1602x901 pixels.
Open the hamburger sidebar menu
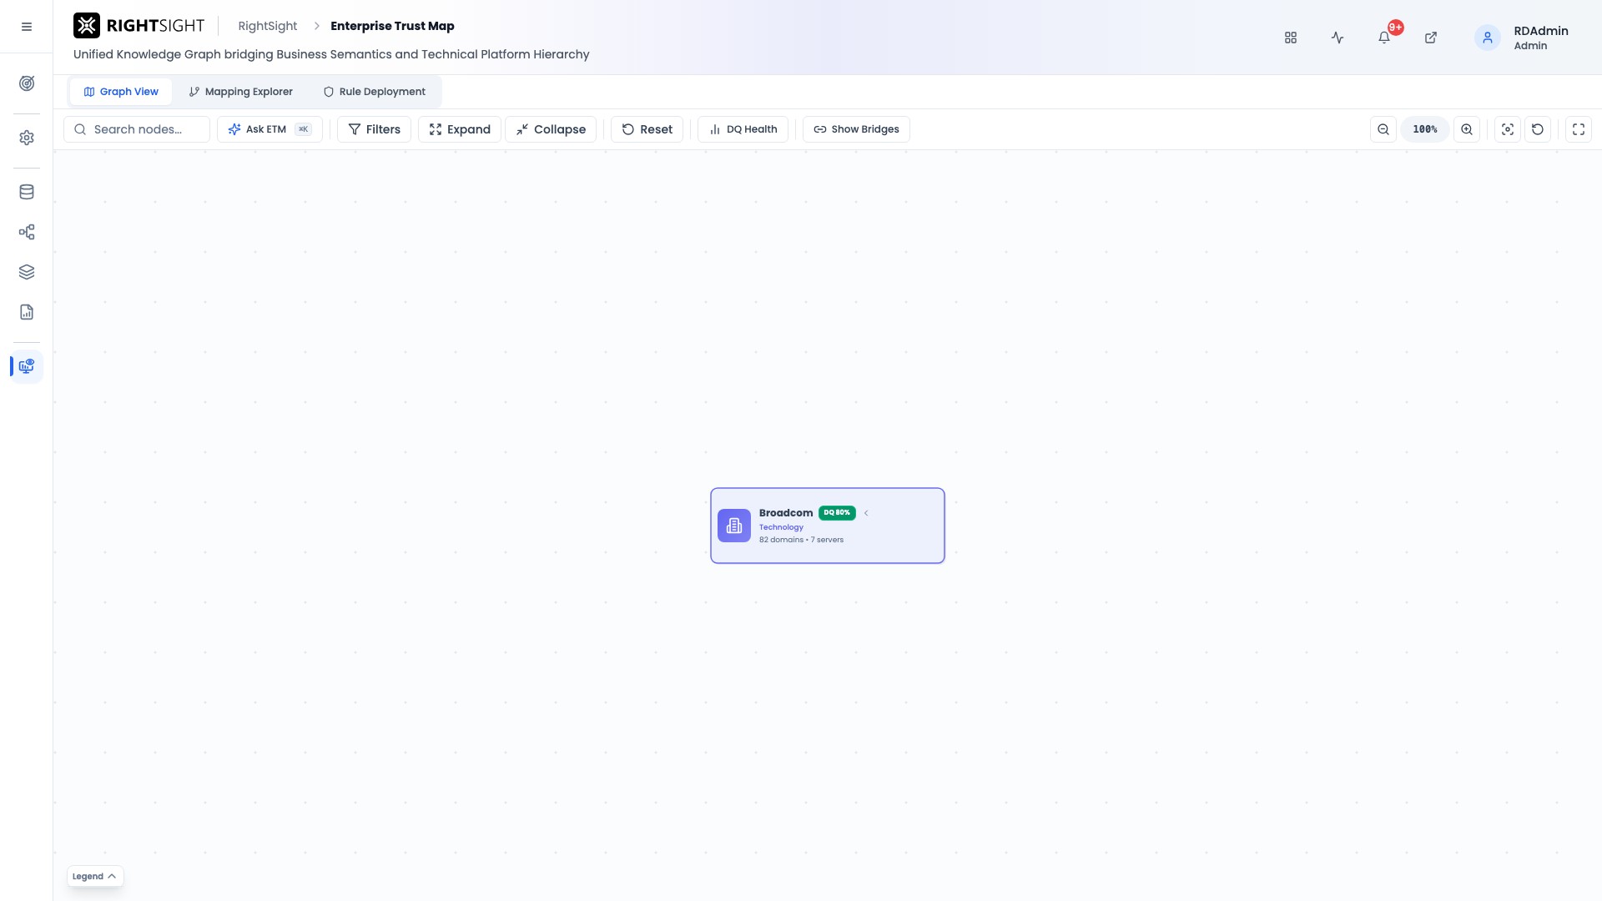click(x=27, y=27)
